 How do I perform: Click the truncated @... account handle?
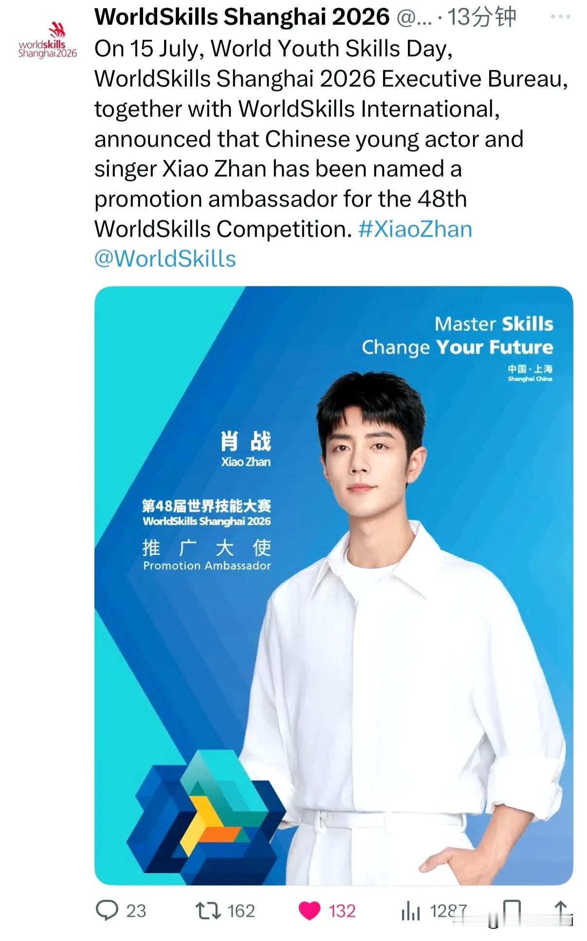[414, 18]
